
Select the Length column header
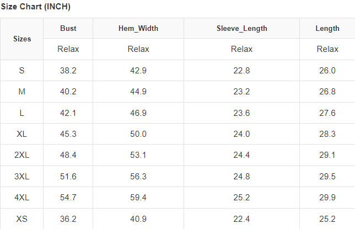coord(327,29)
